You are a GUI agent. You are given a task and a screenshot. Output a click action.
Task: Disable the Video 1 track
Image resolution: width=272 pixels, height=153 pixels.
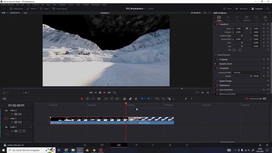pos(20,122)
